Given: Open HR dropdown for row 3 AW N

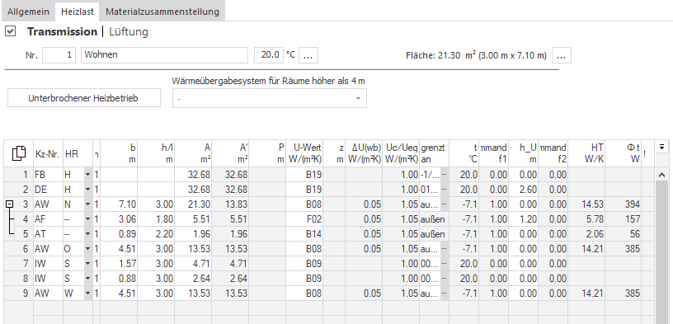Looking at the screenshot, I should pyautogui.click(x=88, y=204).
